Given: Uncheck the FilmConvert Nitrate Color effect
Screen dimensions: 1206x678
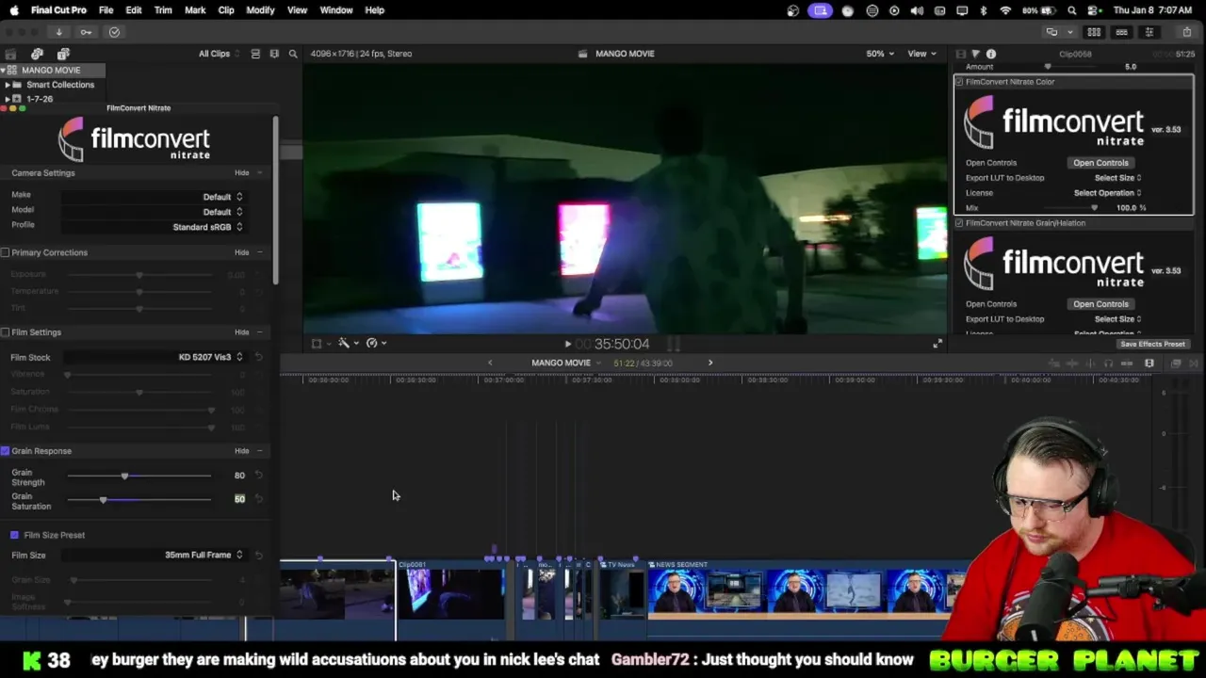Looking at the screenshot, I should coord(959,82).
